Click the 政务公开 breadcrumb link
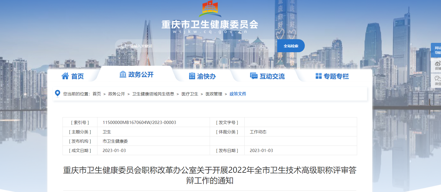Viewport: 441px width, 192px height. pos(116,94)
